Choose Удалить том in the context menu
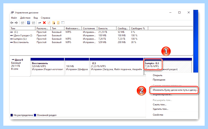The width and height of the screenshot is (208, 129). point(160,109)
